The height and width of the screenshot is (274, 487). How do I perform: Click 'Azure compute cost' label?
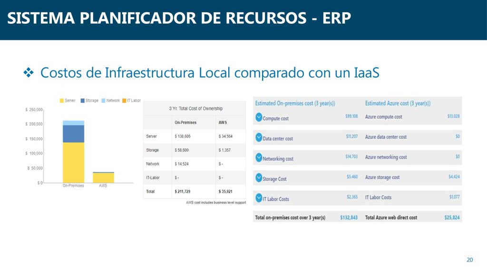384,117
